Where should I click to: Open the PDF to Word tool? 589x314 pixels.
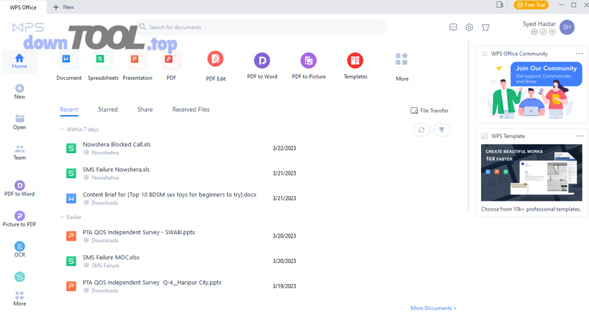262,61
